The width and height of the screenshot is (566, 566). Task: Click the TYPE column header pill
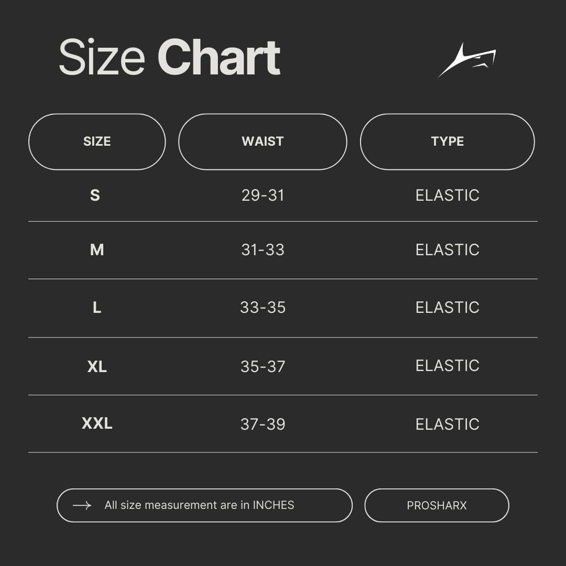click(x=447, y=141)
